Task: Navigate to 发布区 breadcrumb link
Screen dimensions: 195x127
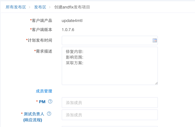Action: pos(40,7)
